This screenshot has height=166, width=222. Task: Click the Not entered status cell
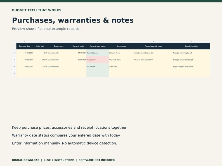click(98, 67)
